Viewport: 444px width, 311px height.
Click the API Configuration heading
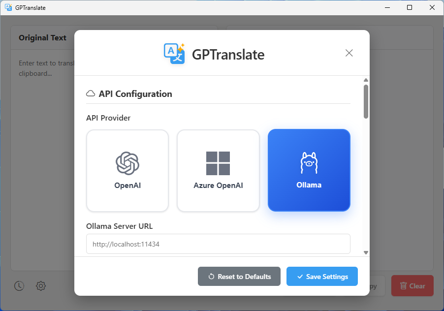coord(135,93)
